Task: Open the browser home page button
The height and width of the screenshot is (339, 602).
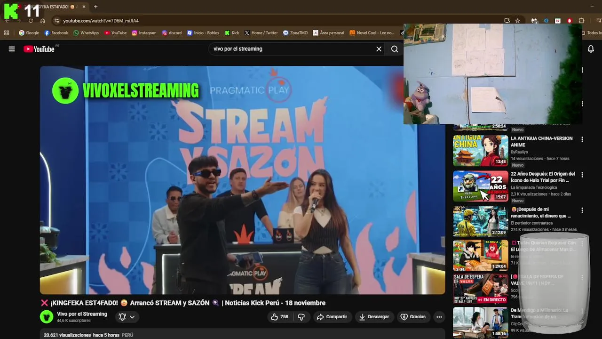Action: pos(43,21)
